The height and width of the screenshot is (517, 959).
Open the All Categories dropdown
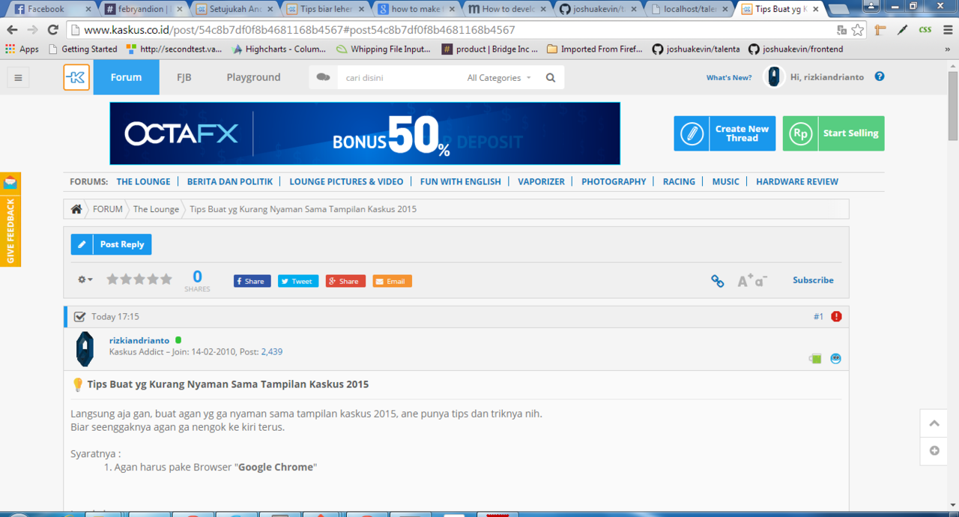point(499,77)
